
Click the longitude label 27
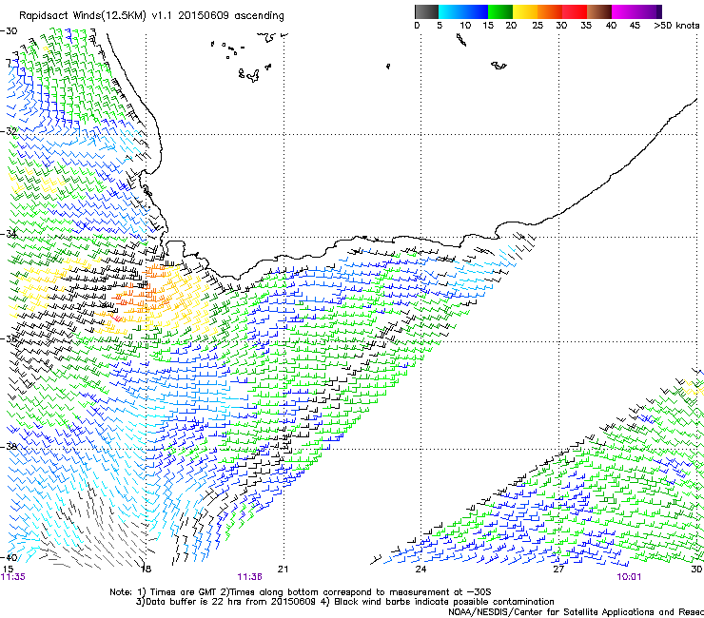click(x=558, y=570)
